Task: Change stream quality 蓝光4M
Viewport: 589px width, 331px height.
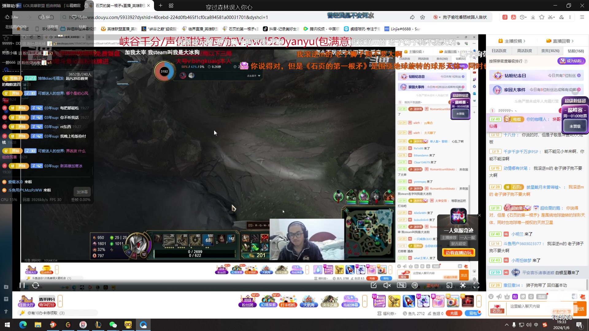Action: pos(433,286)
